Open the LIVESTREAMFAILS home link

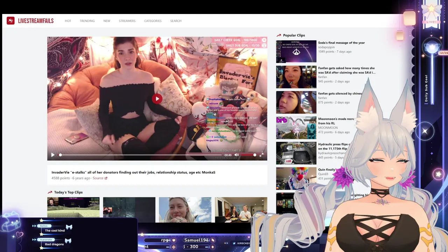tap(36, 21)
